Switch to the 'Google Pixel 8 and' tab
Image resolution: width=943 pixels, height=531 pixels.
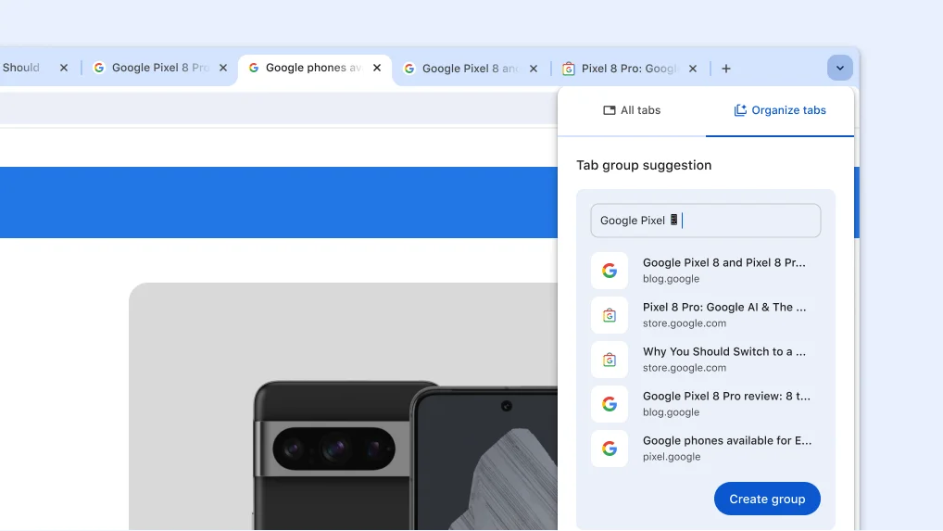tap(471, 69)
